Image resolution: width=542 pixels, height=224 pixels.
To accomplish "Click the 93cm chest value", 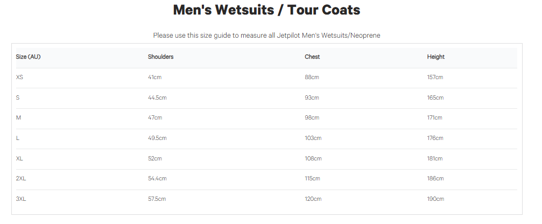I will pyautogui.click(x=312, y=98).
